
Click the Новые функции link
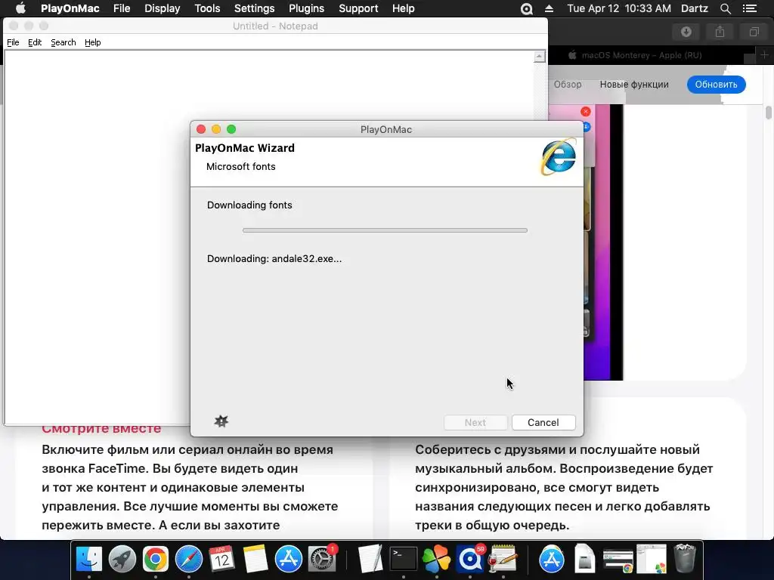point(634,85)
